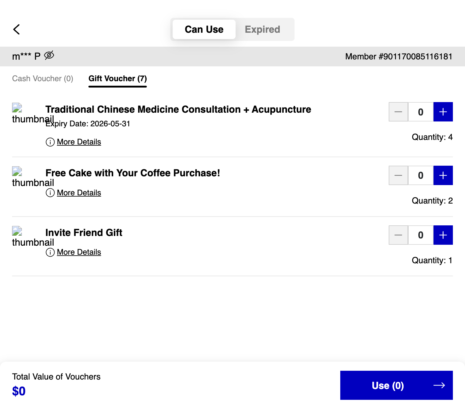The width and height of the screenshot is (465, 418).
Task: Click the Quantity: 1 label
Action: point(432,260)
